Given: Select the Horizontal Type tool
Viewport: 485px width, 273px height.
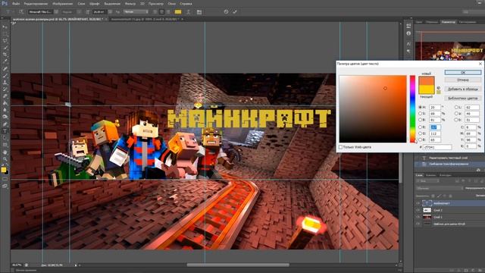Looking at the screenshot, I should pyautogui.click(x=5, y=131).
